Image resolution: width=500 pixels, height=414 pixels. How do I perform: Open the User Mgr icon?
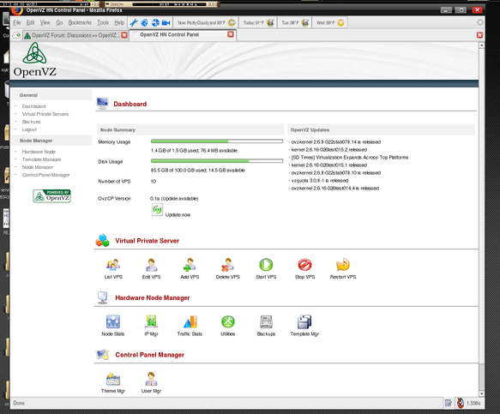[x=151, y=379]
